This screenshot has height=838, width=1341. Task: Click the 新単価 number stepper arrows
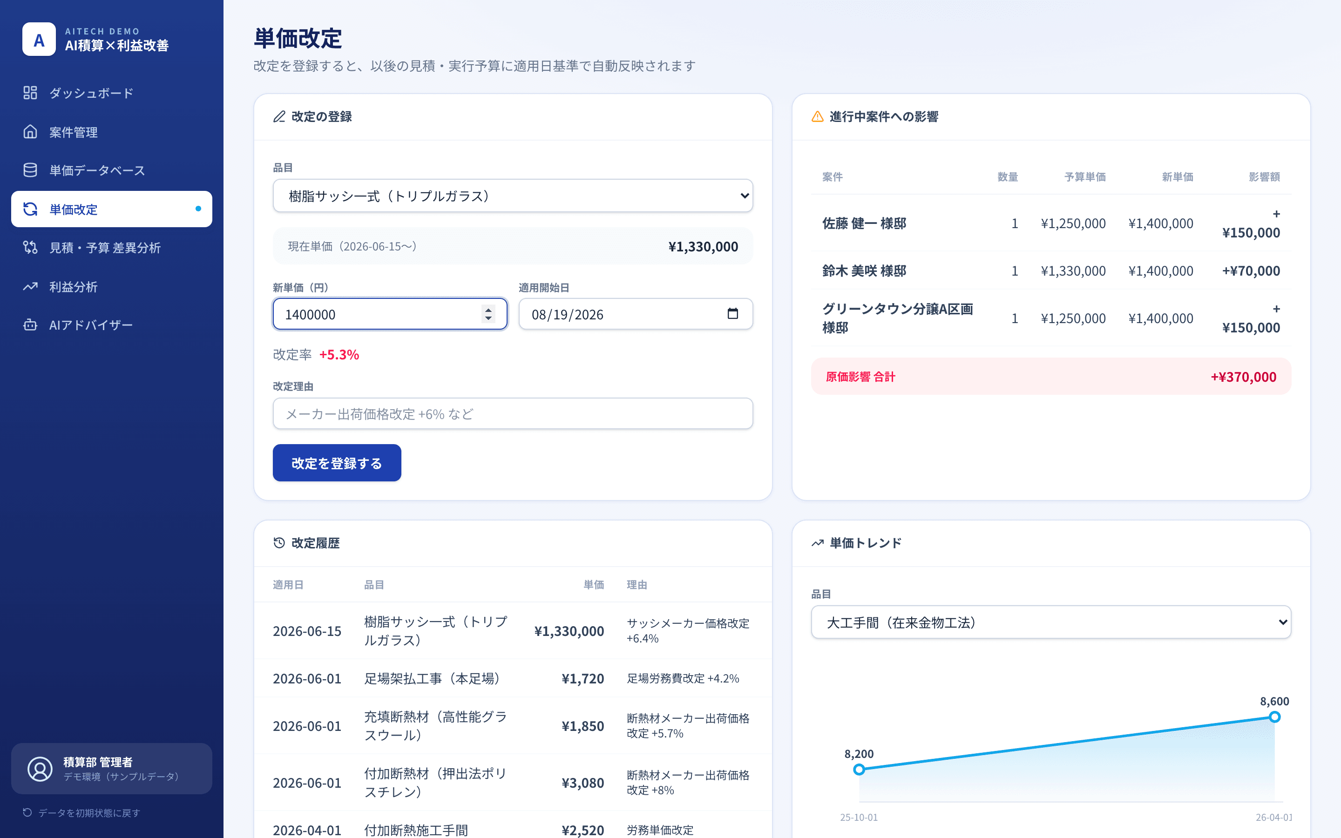click(488, 314)
